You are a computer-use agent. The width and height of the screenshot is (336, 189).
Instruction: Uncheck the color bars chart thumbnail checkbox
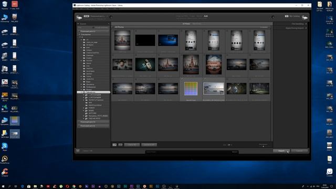click(182, 79)
